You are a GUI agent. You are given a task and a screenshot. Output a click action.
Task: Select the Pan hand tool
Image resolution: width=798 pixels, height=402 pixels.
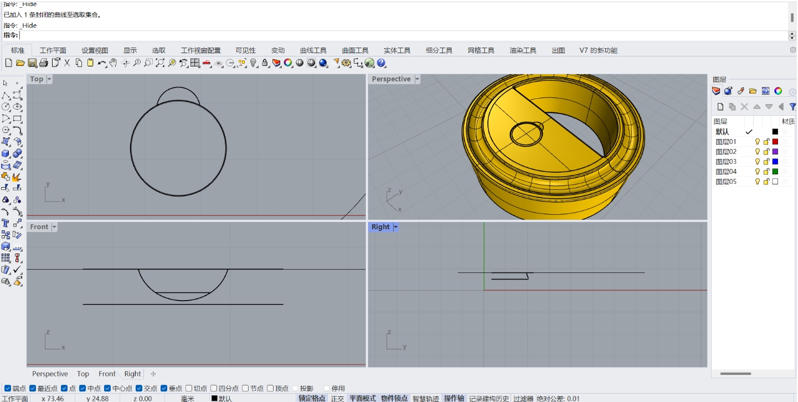(x=114, y=63)
